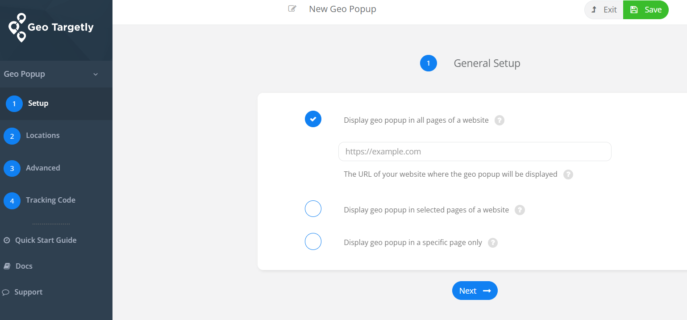
Task: Select display in all pages option
Action: [x=313, y=119]
